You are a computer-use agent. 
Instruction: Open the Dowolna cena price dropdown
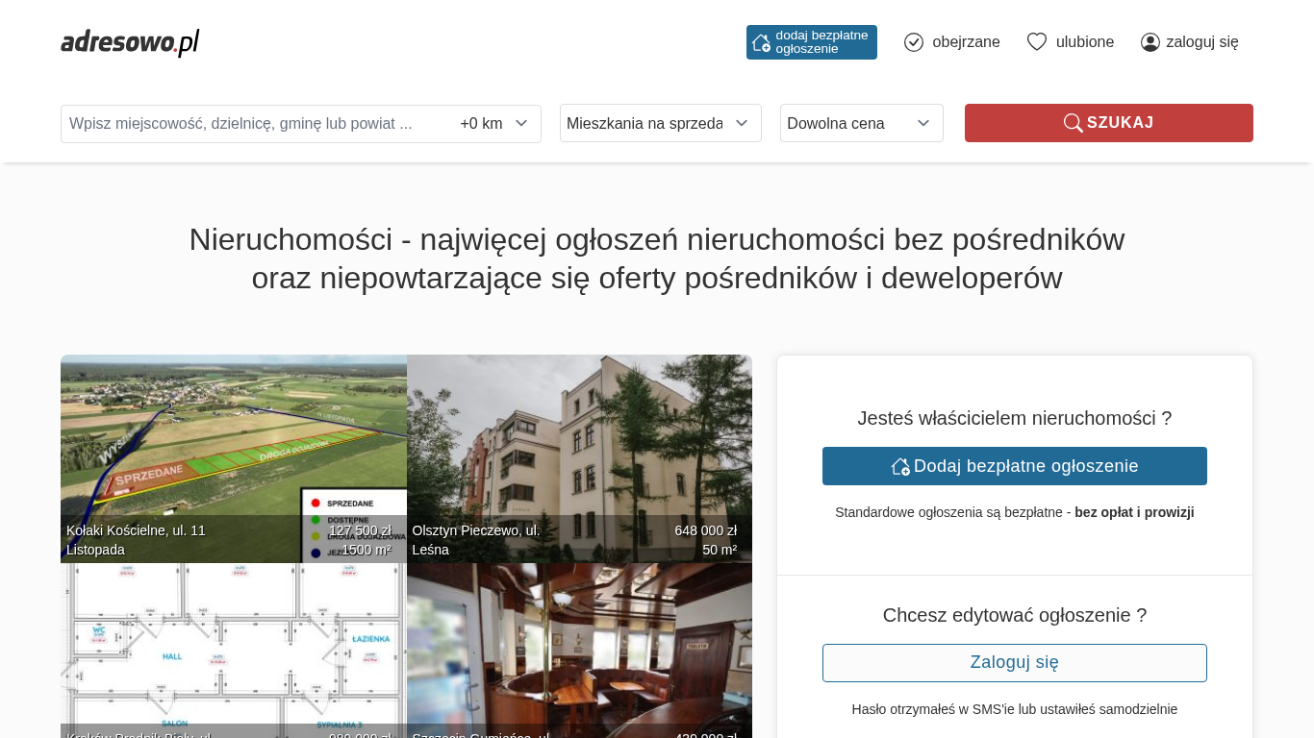[x=861, y=123]
